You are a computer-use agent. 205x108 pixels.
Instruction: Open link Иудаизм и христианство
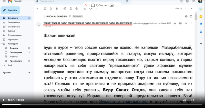click(x=123, y=102)
